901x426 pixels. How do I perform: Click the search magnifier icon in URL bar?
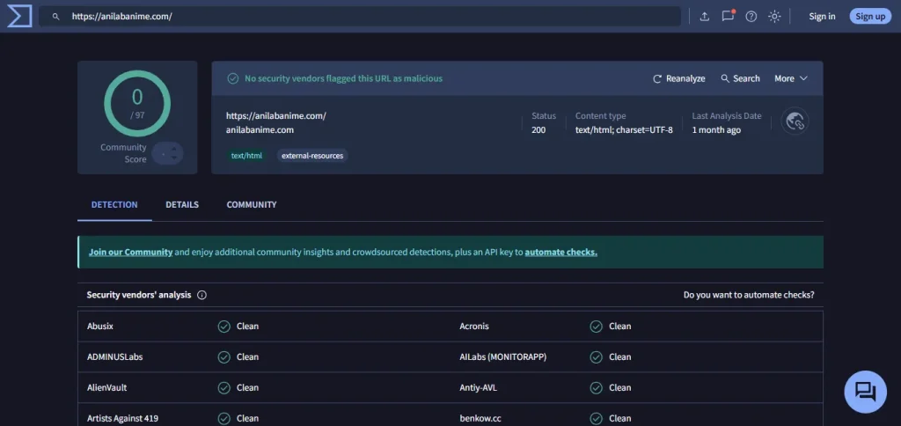click(55, 17)
